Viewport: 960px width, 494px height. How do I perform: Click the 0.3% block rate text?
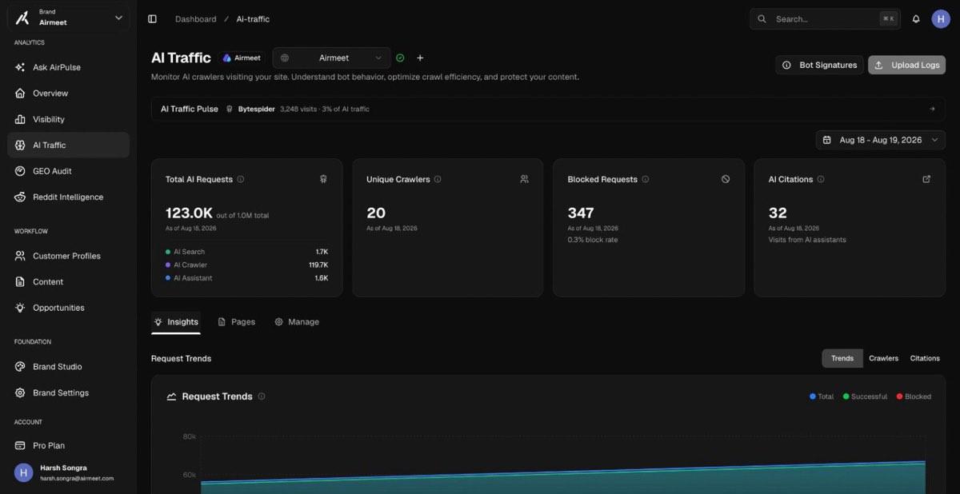point(593,240)
